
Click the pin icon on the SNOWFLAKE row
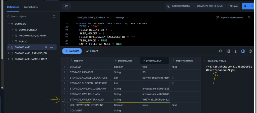[x=46, y=47]
